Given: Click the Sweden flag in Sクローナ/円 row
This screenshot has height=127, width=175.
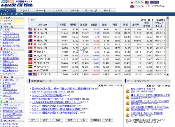Looking at the screenshot, I should [x=30, y=67].
